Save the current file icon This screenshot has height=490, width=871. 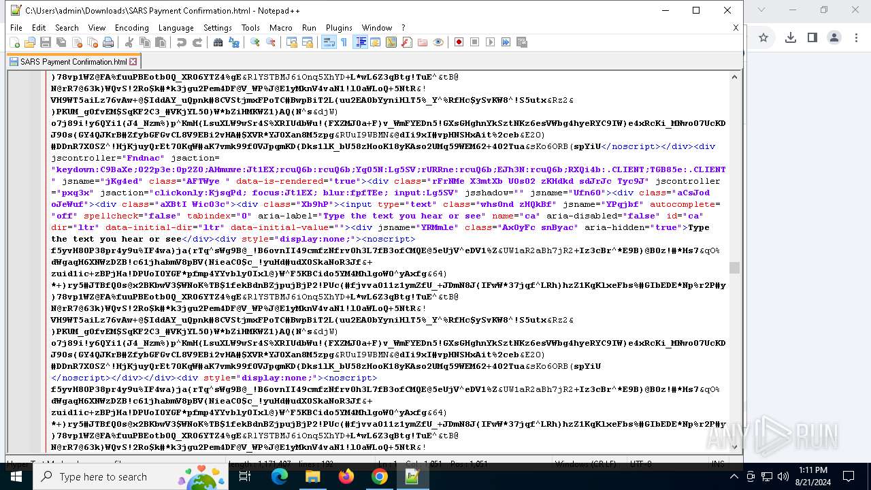[46, 42]
